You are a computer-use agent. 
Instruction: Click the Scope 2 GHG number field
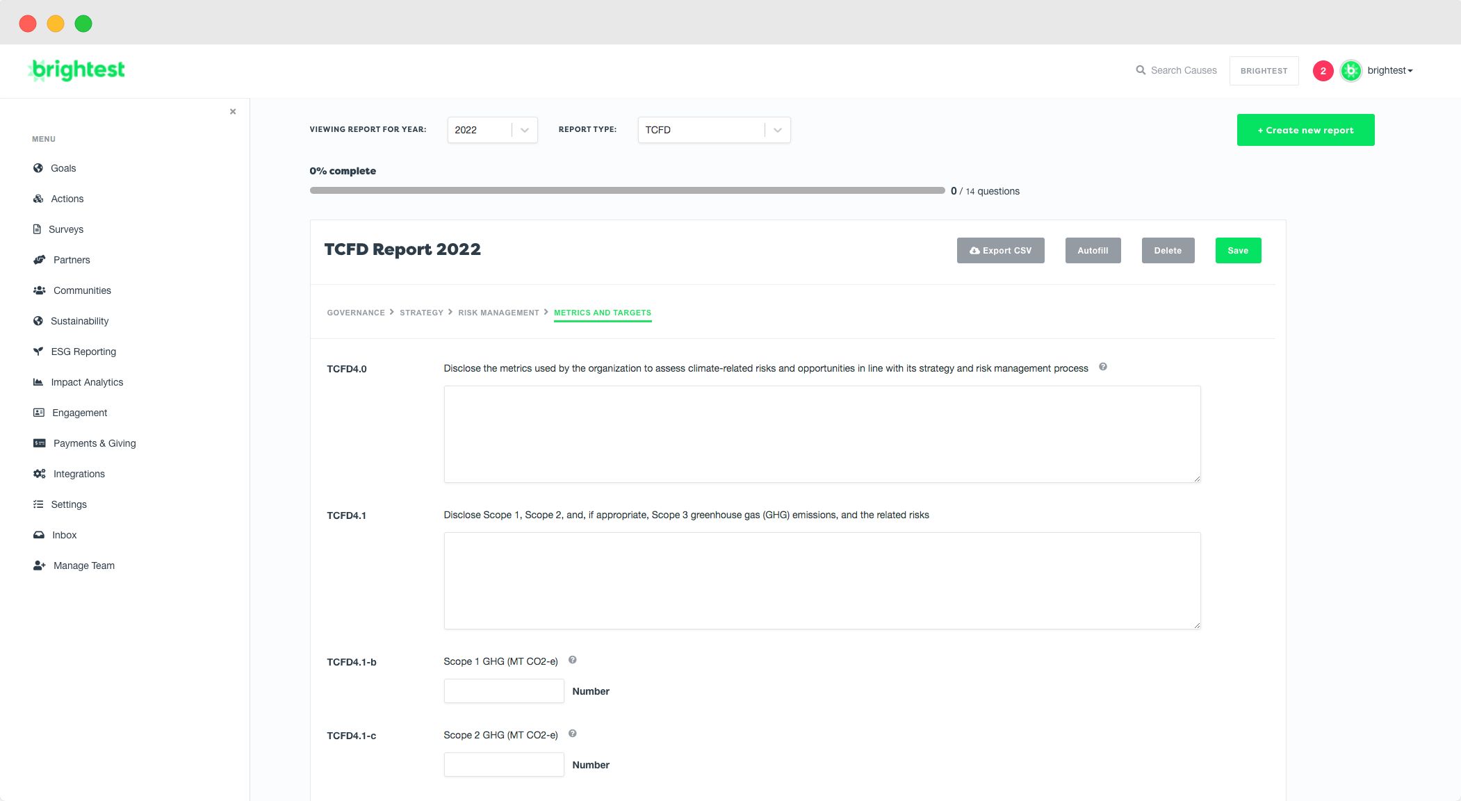[x=504, y=765]
